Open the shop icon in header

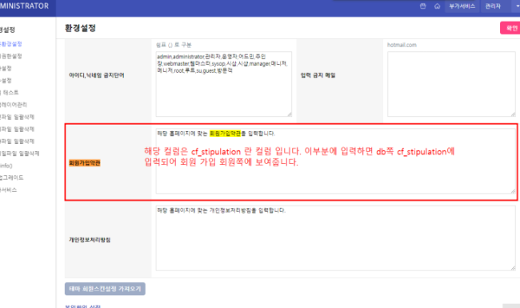(x=423, y=6)
